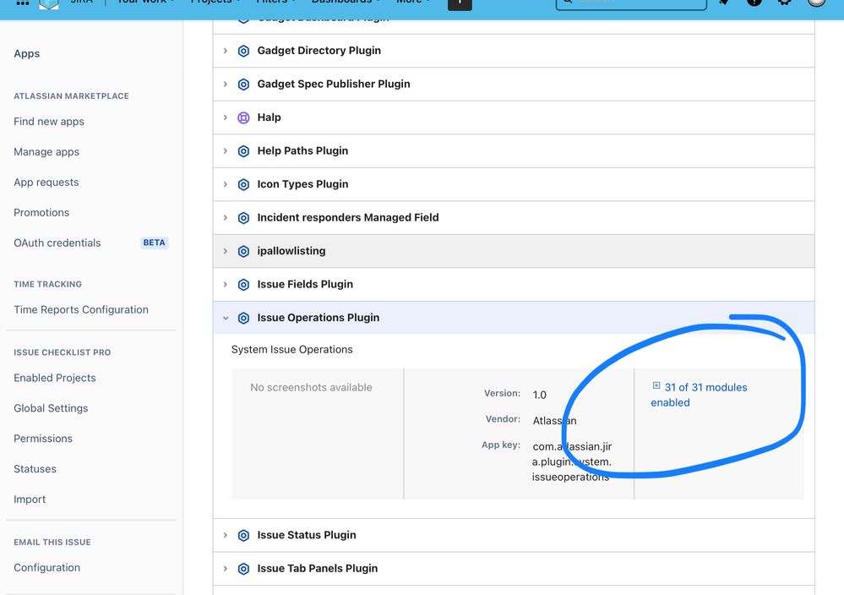Open Find new apps in sidebar

49,122
